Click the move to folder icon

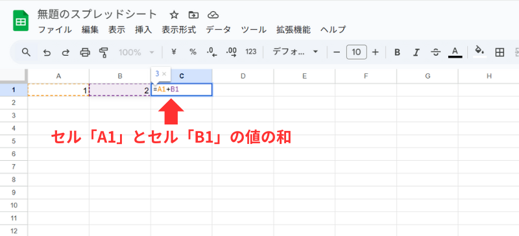193,14
